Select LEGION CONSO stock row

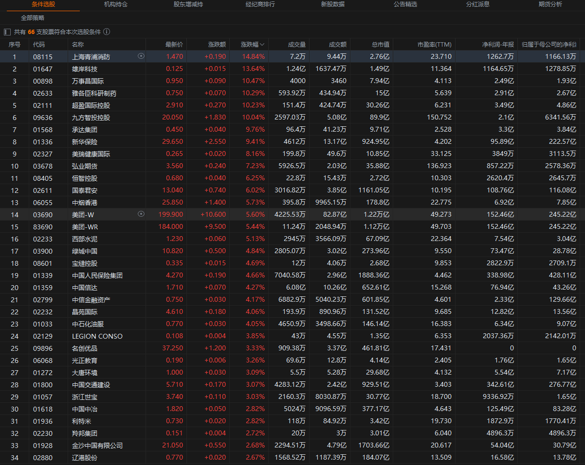(x=292, y=336)
